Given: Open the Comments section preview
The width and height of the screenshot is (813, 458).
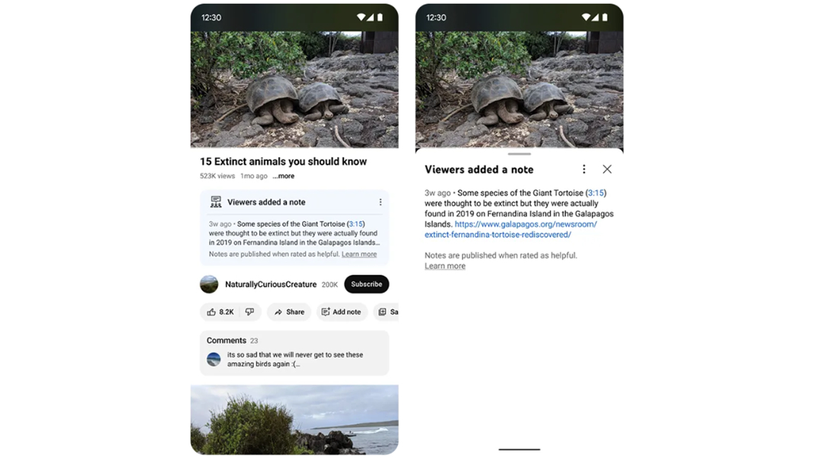Looking at the screenshot, I should click(294, 353).
